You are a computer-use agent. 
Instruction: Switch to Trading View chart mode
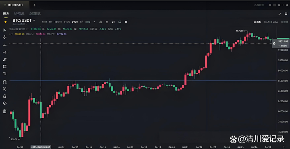271,22
